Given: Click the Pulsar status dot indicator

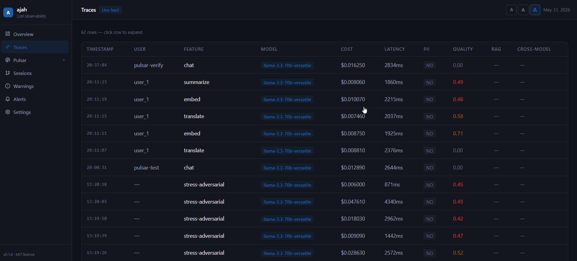Looking at the screenshot, I should (64, 60).
